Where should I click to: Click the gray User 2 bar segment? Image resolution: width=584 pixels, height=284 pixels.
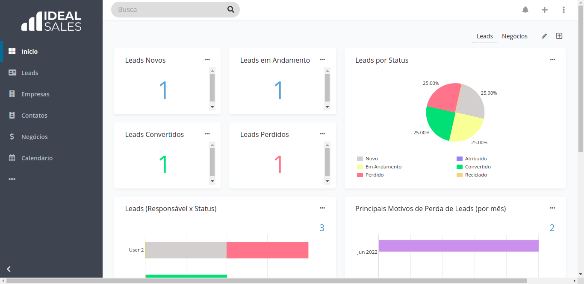pos(186,250)
